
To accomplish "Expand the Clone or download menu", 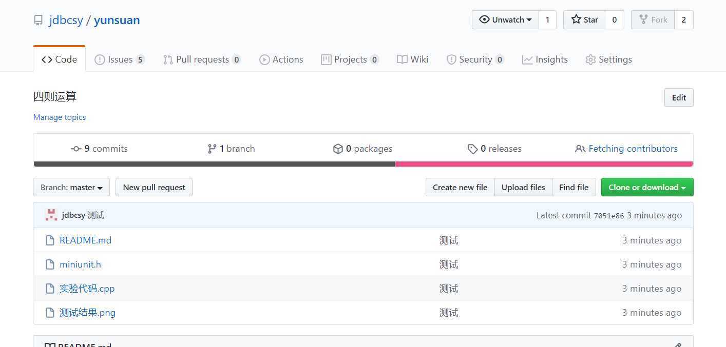I will pyautogui.click(x=647, y=187).
